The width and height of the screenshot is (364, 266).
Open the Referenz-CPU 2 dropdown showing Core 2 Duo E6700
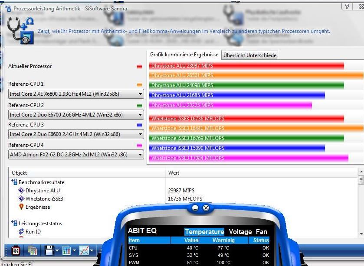pos(76,114)
